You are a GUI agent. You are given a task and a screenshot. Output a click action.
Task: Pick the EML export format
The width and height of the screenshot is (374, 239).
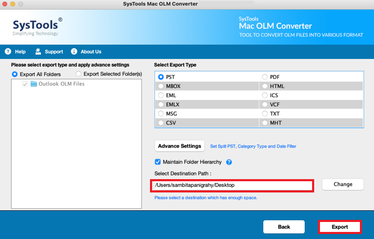point(161,96)
